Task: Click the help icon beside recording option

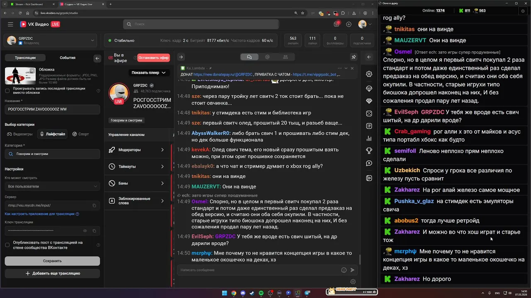Action: pos(98,91)
